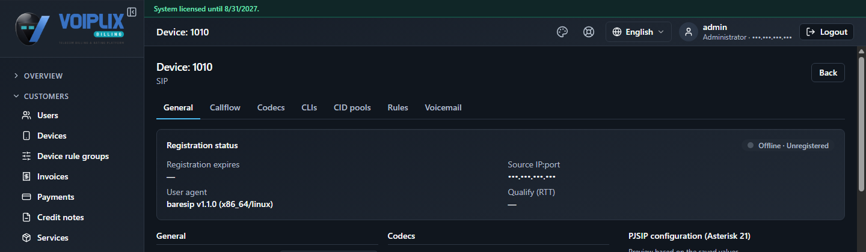Open the Voicemail tab
Image resolution: width=866 pixels, height=252 pixels.
coord(443,108)
